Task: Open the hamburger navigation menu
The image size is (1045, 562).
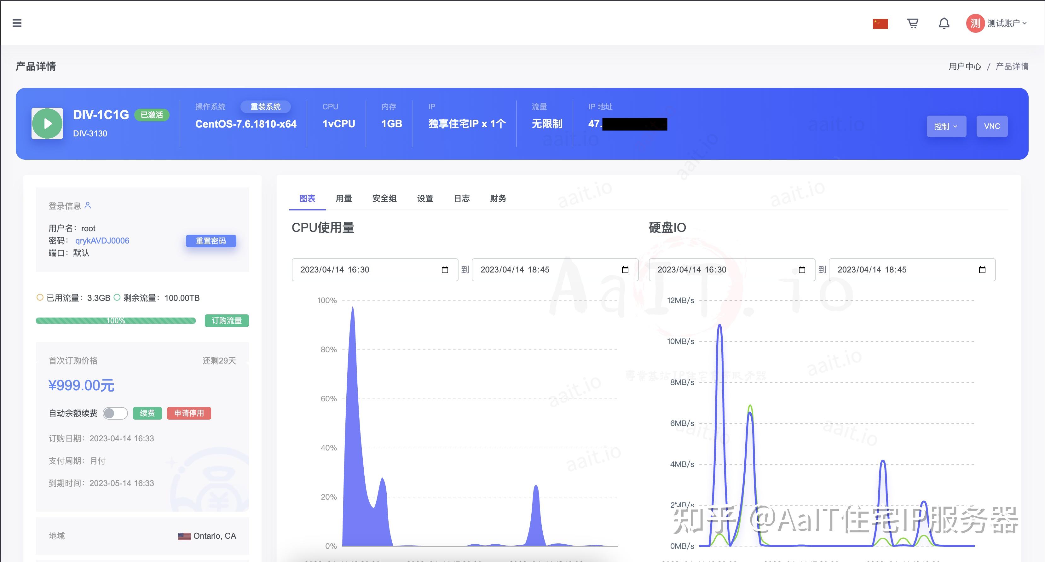Action: tap(17, 23)
